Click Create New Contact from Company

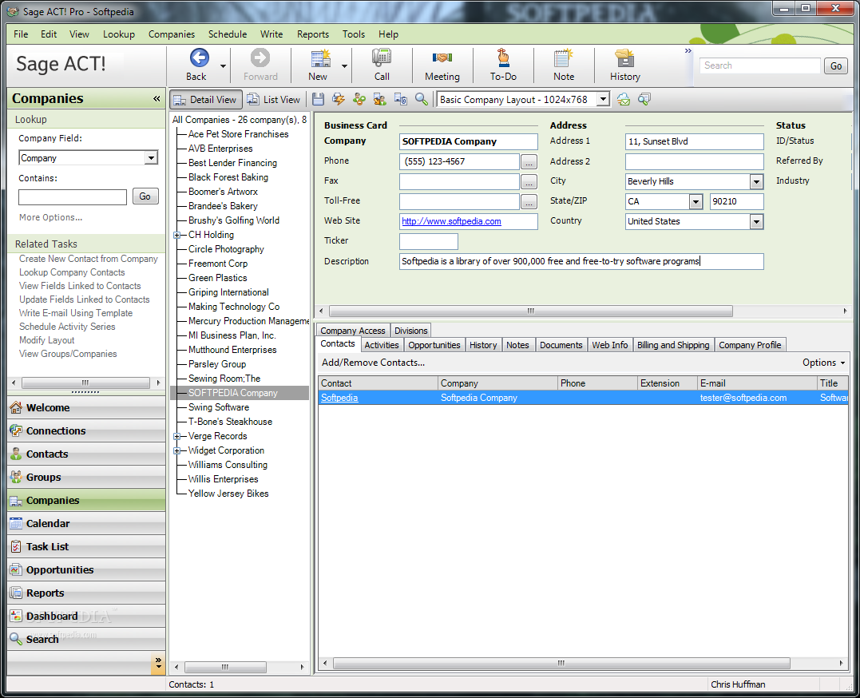[89, 259]
